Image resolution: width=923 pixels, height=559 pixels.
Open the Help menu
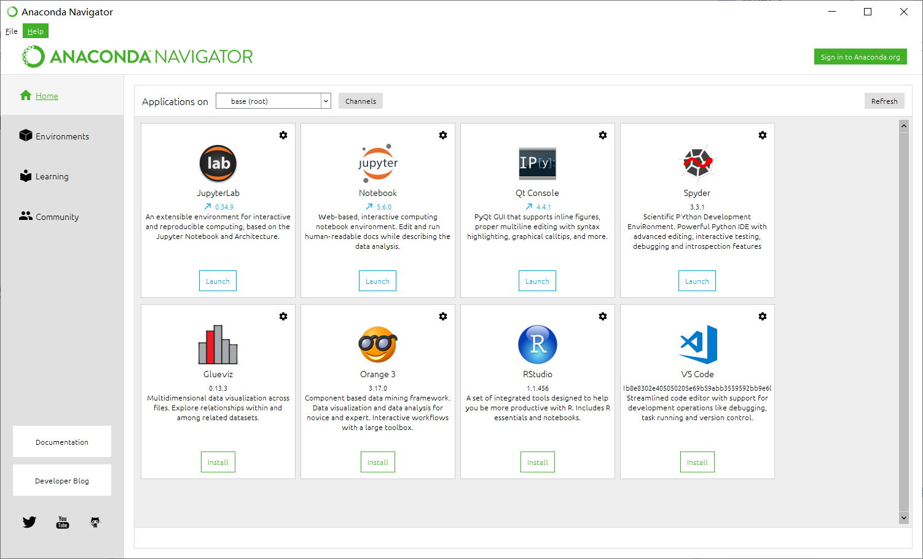[x=36, y=31]
